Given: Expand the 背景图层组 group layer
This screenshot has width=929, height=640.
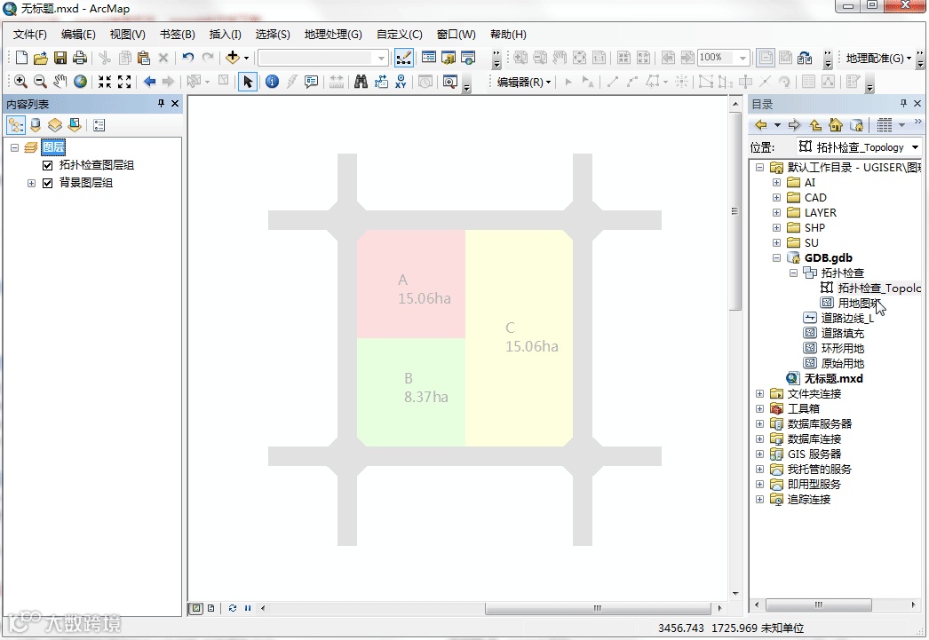Looking at the screenshot, I should coord(31,183).
